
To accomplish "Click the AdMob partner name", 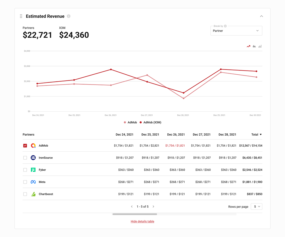I will pyautogui.click(x=43, y=146).
